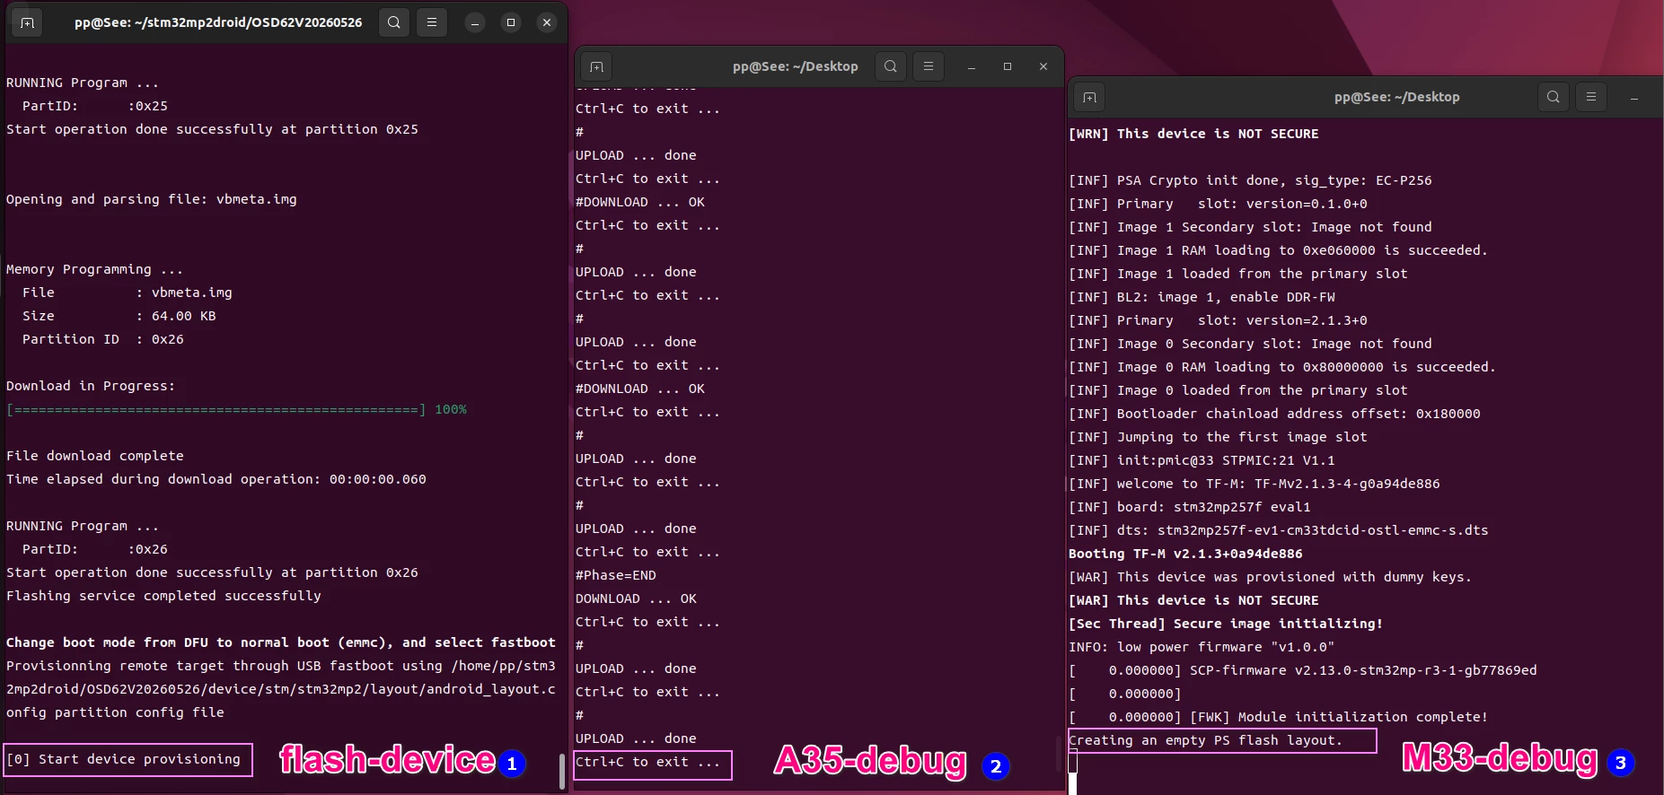Click the 'PartID: :0x25' line
The height and width of the screenshot is (795, 1664).
pyautogui.click(x=94, y=106)
